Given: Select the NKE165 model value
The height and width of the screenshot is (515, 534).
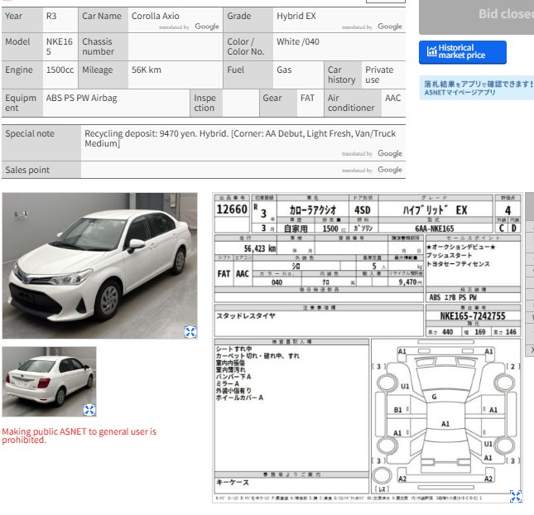Looking at the screenshot, I should (60, 46).
